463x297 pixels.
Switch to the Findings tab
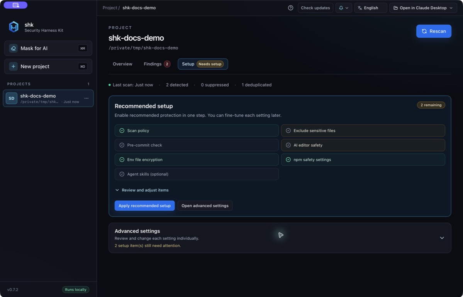pos(157,64)
